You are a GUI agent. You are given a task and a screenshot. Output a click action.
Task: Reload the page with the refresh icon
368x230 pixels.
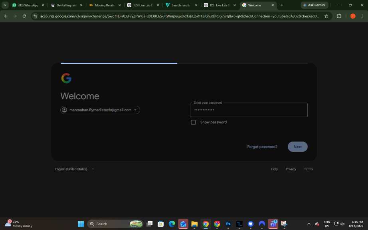24,16
